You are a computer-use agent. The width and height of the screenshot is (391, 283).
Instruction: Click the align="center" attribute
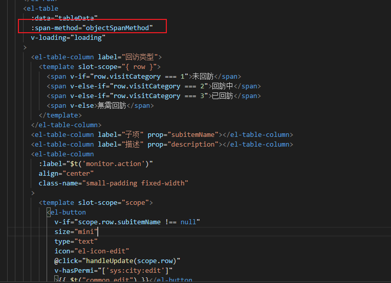tap(66, 174)
